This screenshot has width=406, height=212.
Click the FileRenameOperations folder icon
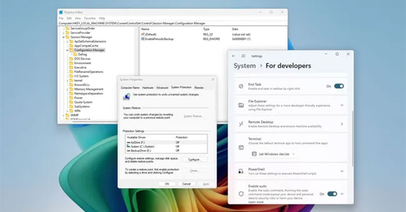(71, 72)
